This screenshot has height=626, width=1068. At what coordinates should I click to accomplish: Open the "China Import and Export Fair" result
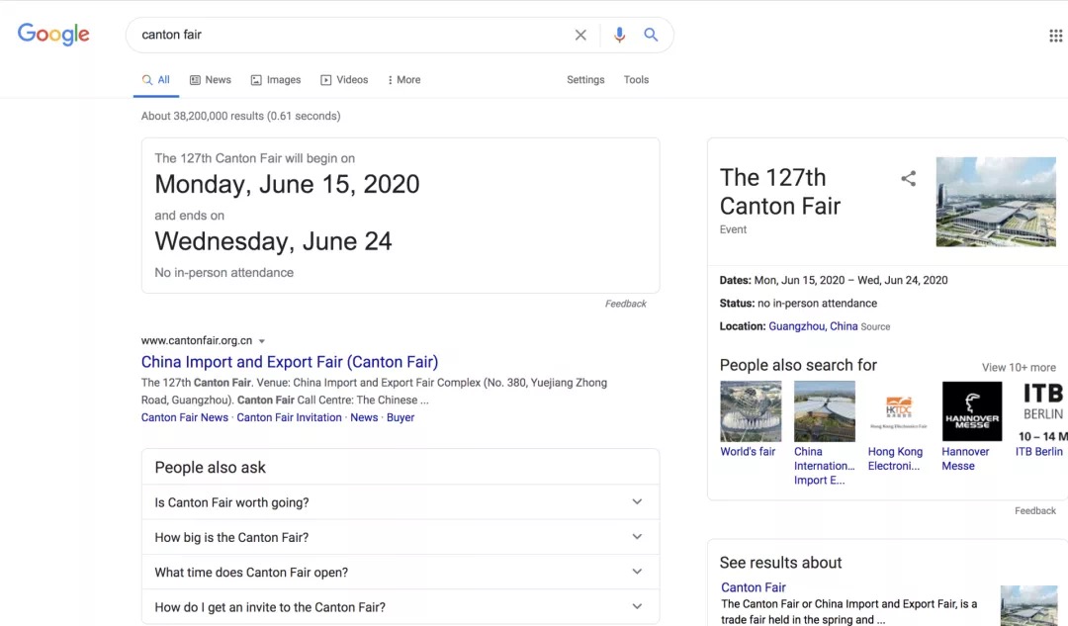[x=290, y=361]
